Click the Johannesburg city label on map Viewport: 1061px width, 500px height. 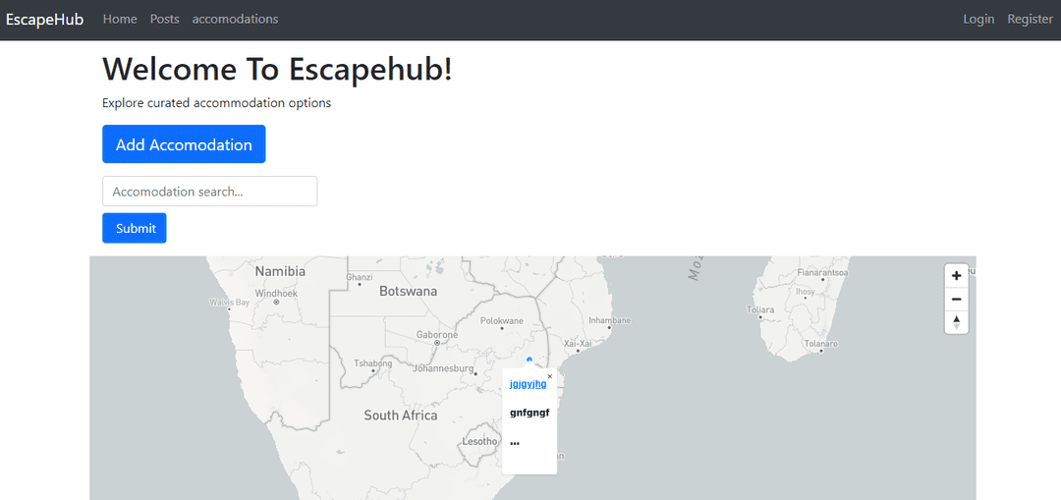click(x=444, y=369)
